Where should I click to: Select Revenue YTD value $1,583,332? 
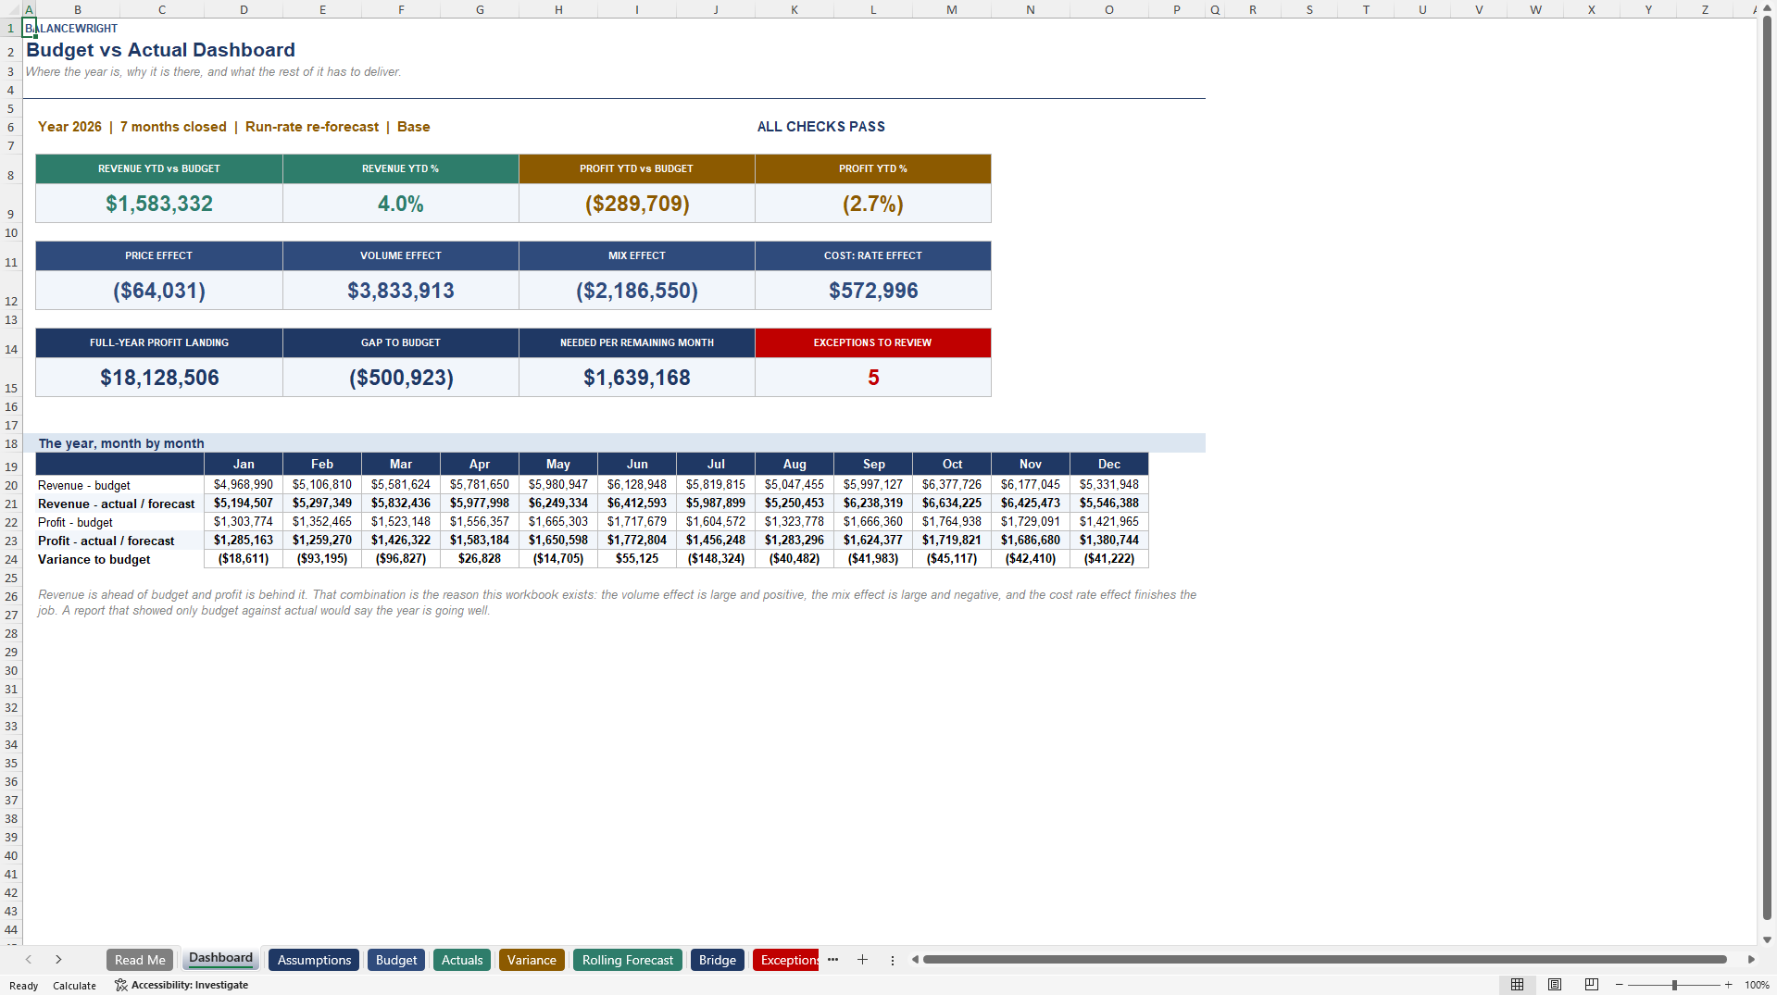pyautogui.click(x=159, y=204)
